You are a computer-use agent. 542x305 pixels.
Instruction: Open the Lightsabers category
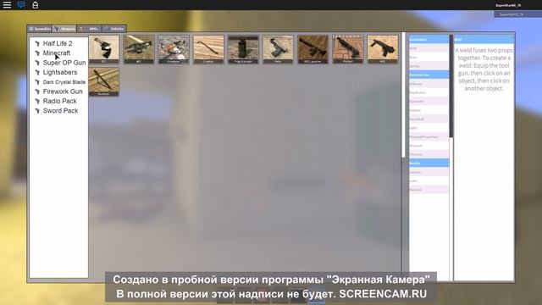[60, 72]
